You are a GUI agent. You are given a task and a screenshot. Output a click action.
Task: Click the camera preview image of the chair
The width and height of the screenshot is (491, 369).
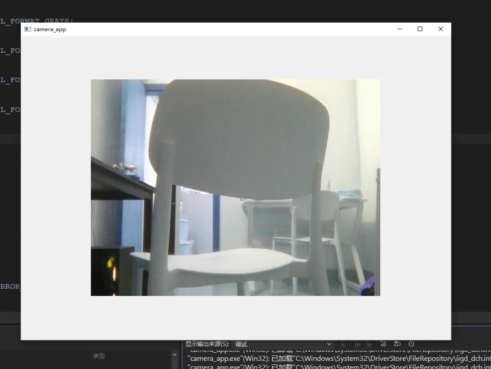coord(235,187)
